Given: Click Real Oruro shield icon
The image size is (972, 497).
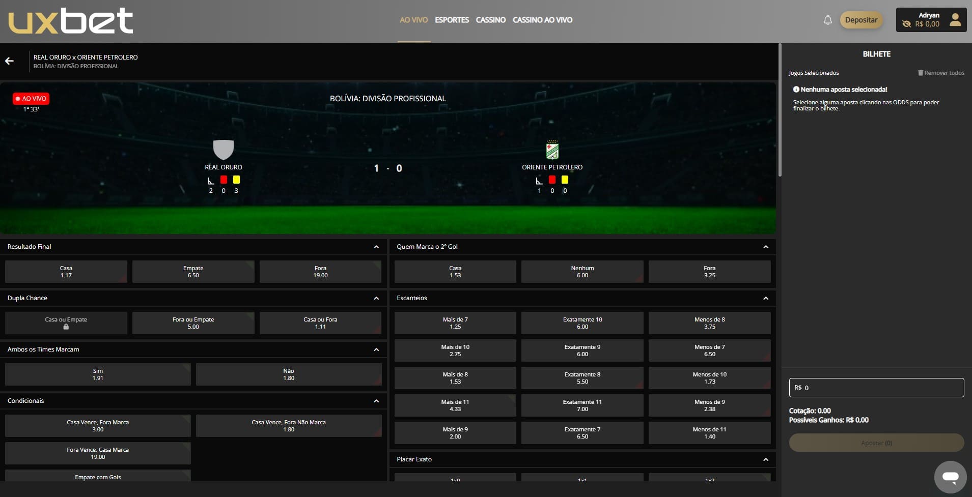Looking at the screenshot, I should [x=223, y=150].
